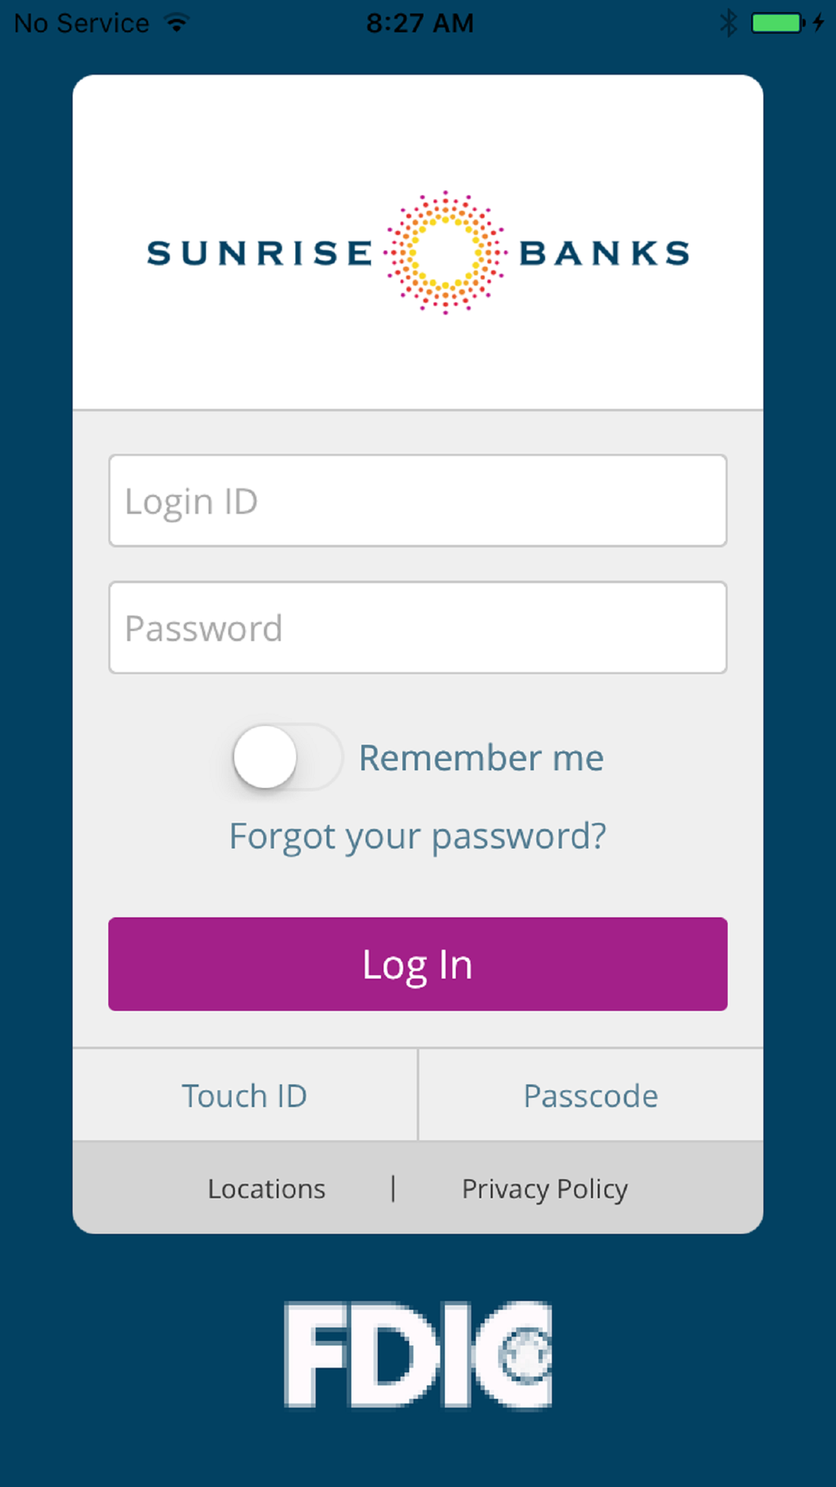This screenshot has height=1487, width=836.
Task: View the Privacy Policy link
Action: [x=544, y=1188]
